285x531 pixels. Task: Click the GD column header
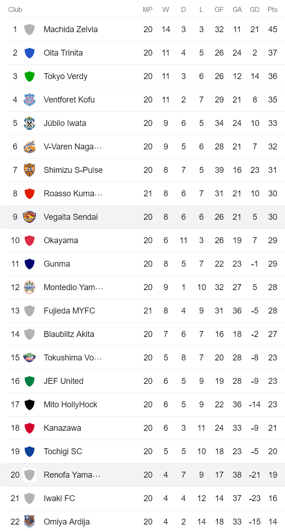tap(254, 9)
